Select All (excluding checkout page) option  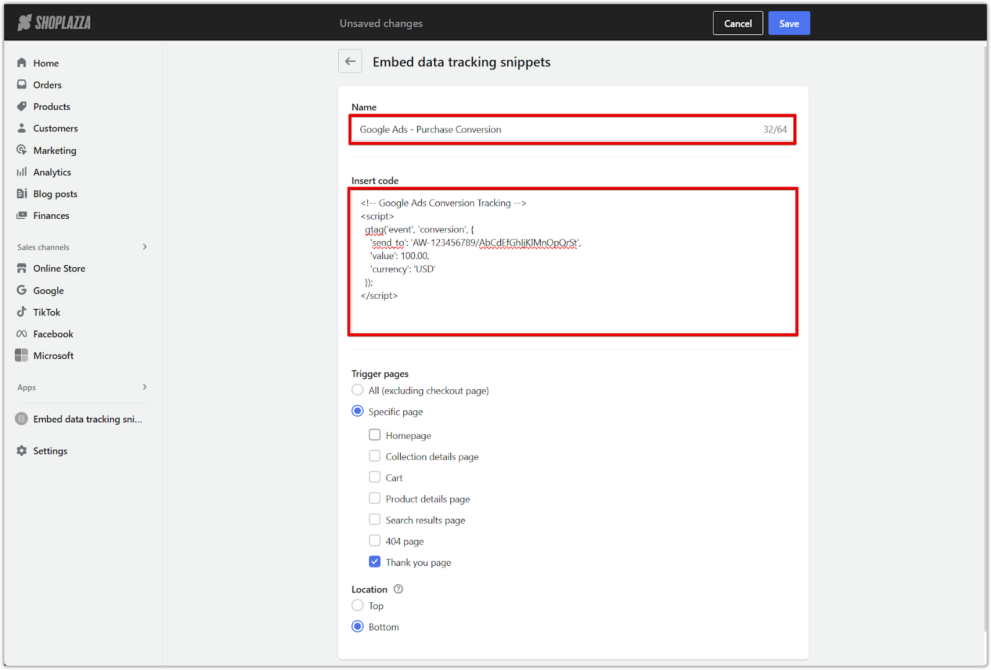tap(357, 390)
